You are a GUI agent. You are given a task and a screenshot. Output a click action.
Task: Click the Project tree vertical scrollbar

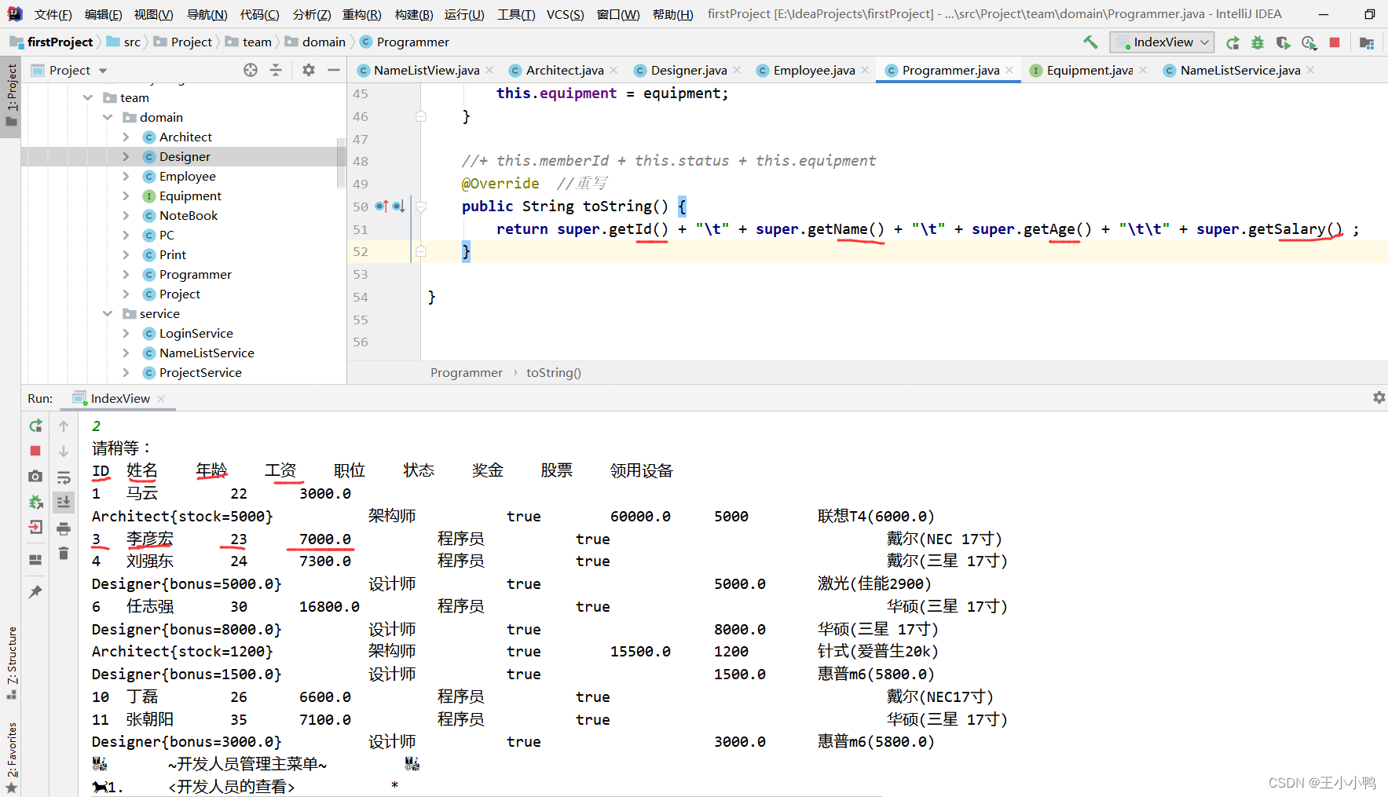[x=341, y=163]
